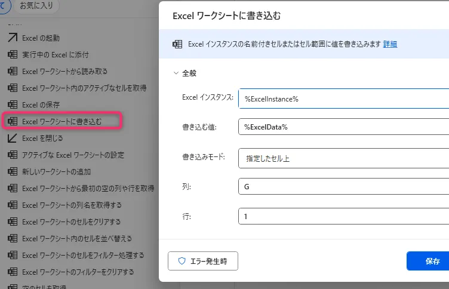Click the 書き込む値 field
Viewport: 449px width, 289px height.
tap(343, 127)
